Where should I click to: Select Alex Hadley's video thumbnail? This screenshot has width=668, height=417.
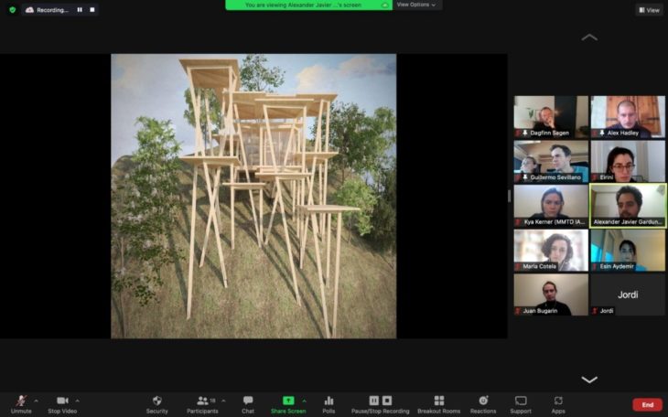point(627,116)
